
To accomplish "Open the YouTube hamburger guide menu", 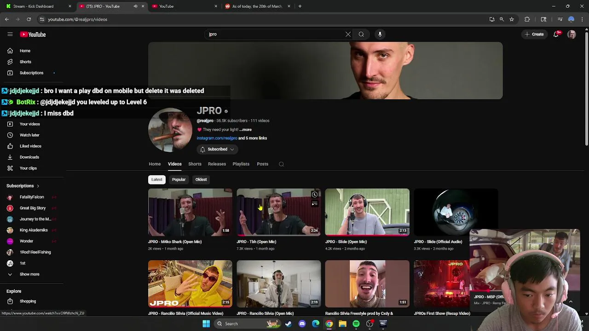I will [10, 34].
